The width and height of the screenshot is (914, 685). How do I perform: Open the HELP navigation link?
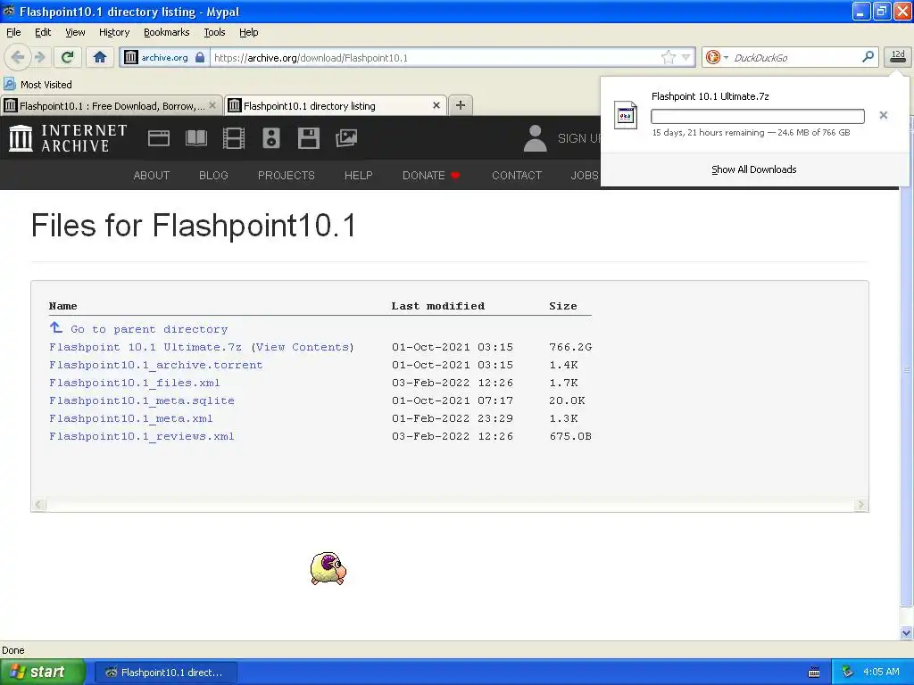(x=358, y=176)
